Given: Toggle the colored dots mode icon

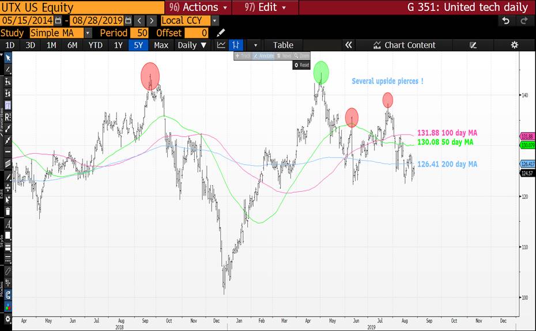Looking at the screenshot, I should coord(7,306).
